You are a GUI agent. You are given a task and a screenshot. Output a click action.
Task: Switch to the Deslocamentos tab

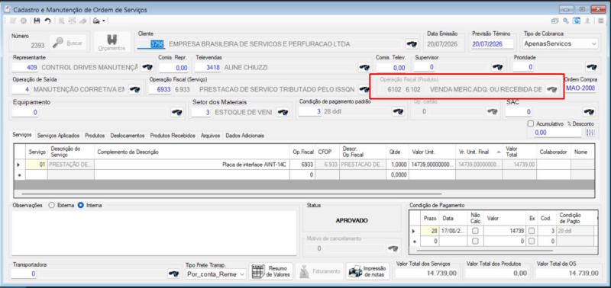[x=128, y=136]
